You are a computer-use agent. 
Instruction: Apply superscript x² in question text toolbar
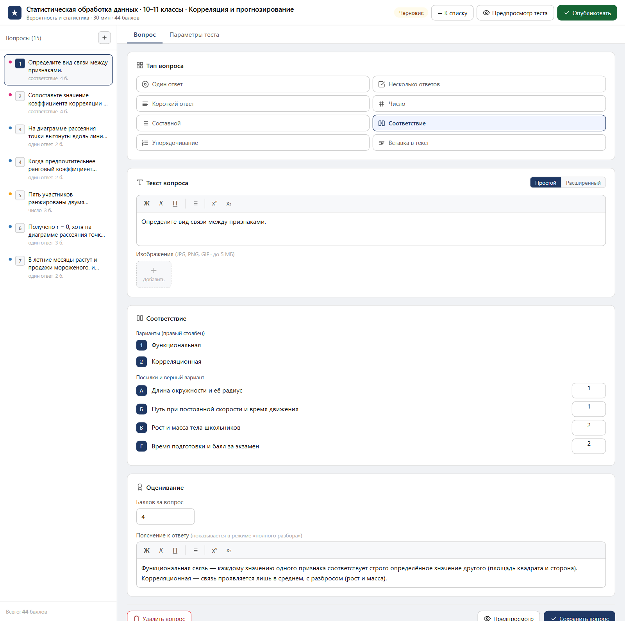(x=214, y=203)
